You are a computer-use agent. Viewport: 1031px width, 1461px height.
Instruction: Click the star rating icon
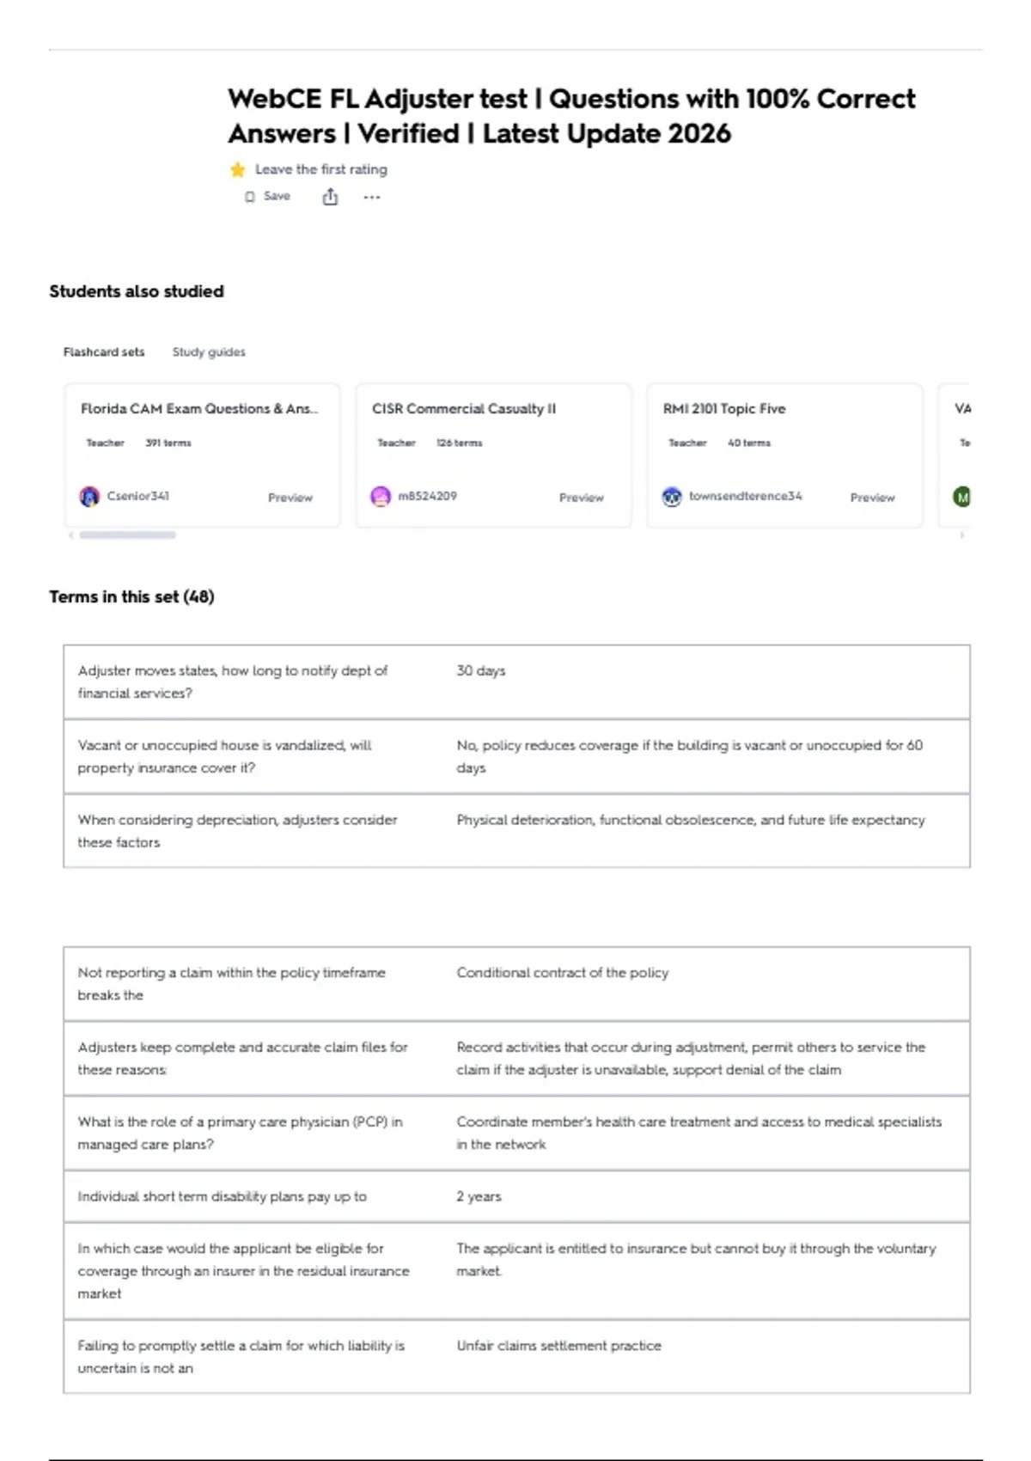click(x=238, y=170)
